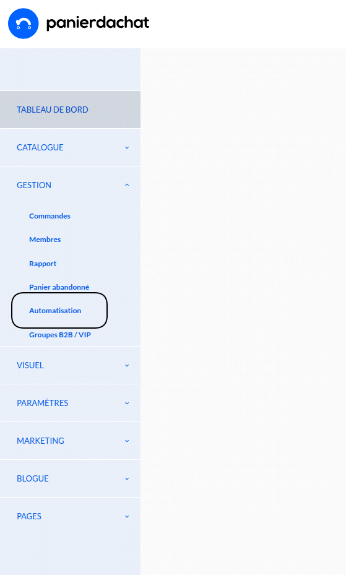Open the Commandes submenu link
Viewport: 346px width, 575px height.
[x=50, y=216]
